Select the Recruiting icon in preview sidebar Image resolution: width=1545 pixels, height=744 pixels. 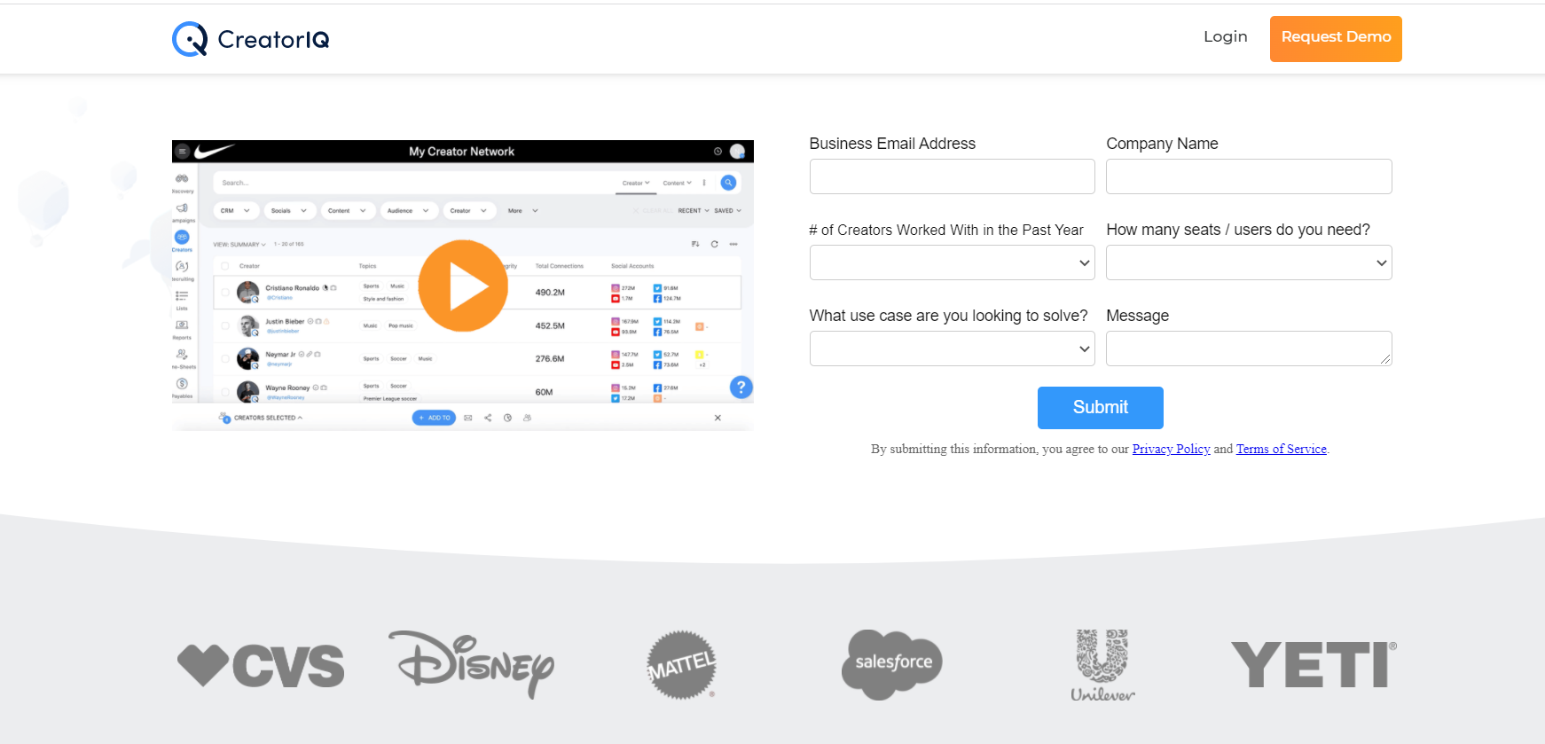pyautogui.click(x=182, y=267)
